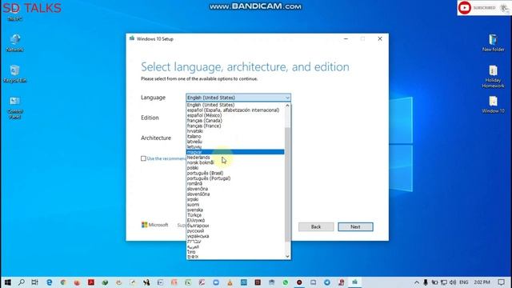Launch Google Chrome from taskbar
Screen dimensions: 512x288
pyautogui.click(x=63, y=282)
